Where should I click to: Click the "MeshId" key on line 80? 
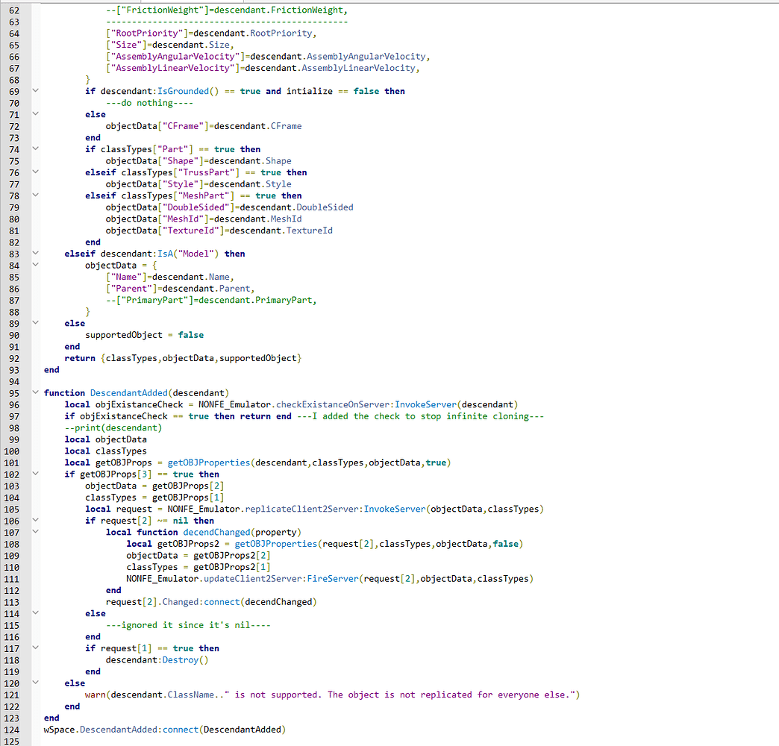(183, 219)
